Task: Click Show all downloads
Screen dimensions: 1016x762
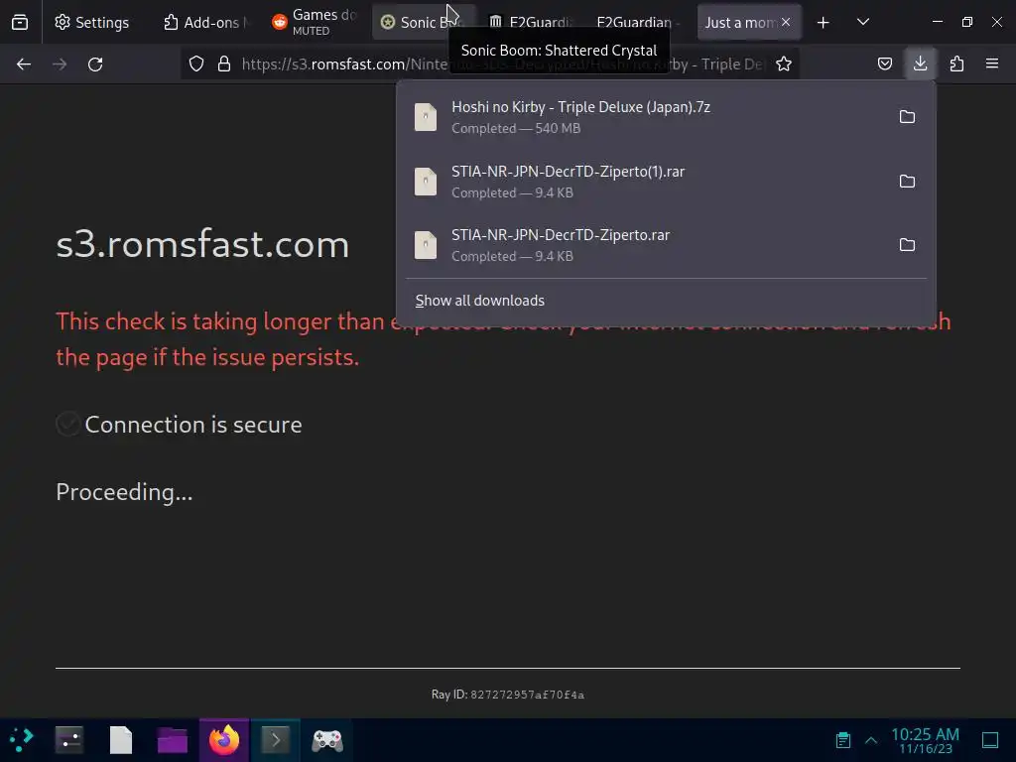Action: 480,301
